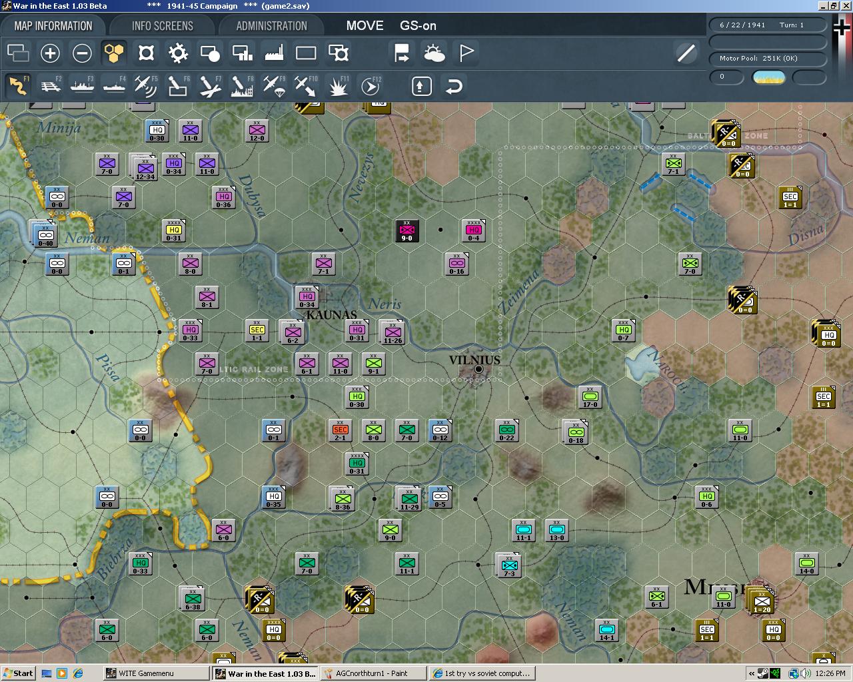Click the overlapping windows map view icon
This screenshot has height=682, width=853.
pyautogui.click(x=18, y=53)
